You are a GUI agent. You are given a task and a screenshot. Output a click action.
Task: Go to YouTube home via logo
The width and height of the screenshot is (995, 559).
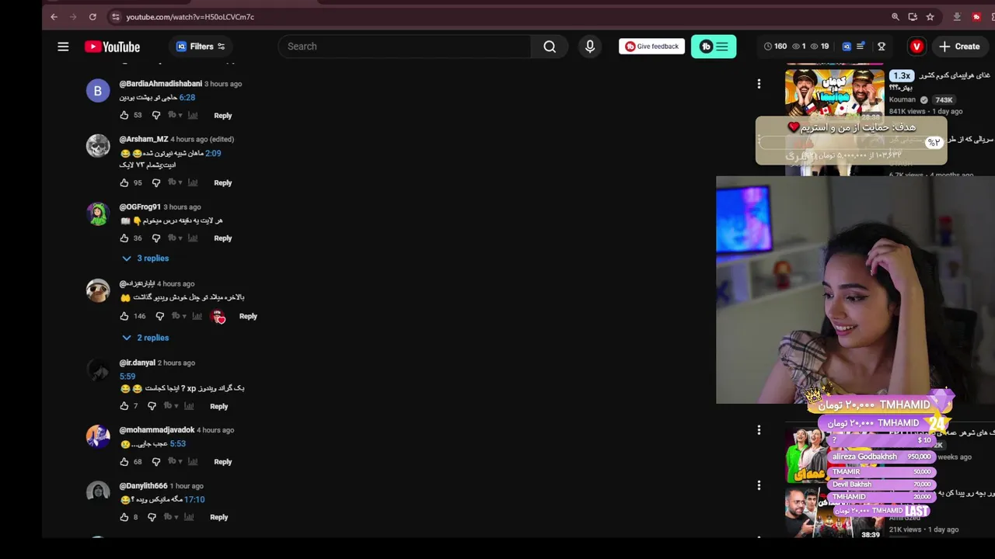tap(112, 47)
